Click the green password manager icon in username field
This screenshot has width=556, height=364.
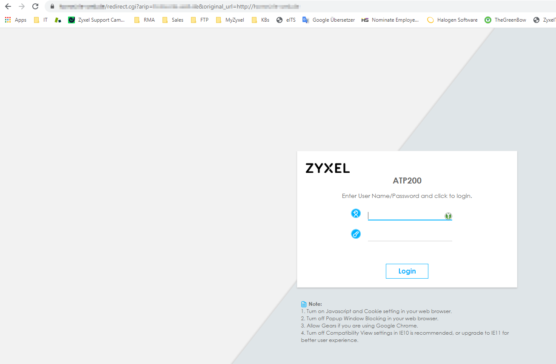(448, 216)
